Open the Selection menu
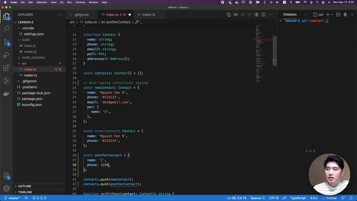The width and height of the screenshot is (357, 201). point(42,2)
